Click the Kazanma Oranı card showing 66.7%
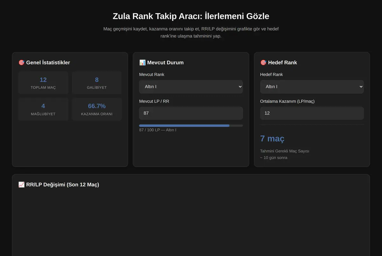Viewport: 382px width, 256px height. tap(97, 109)
